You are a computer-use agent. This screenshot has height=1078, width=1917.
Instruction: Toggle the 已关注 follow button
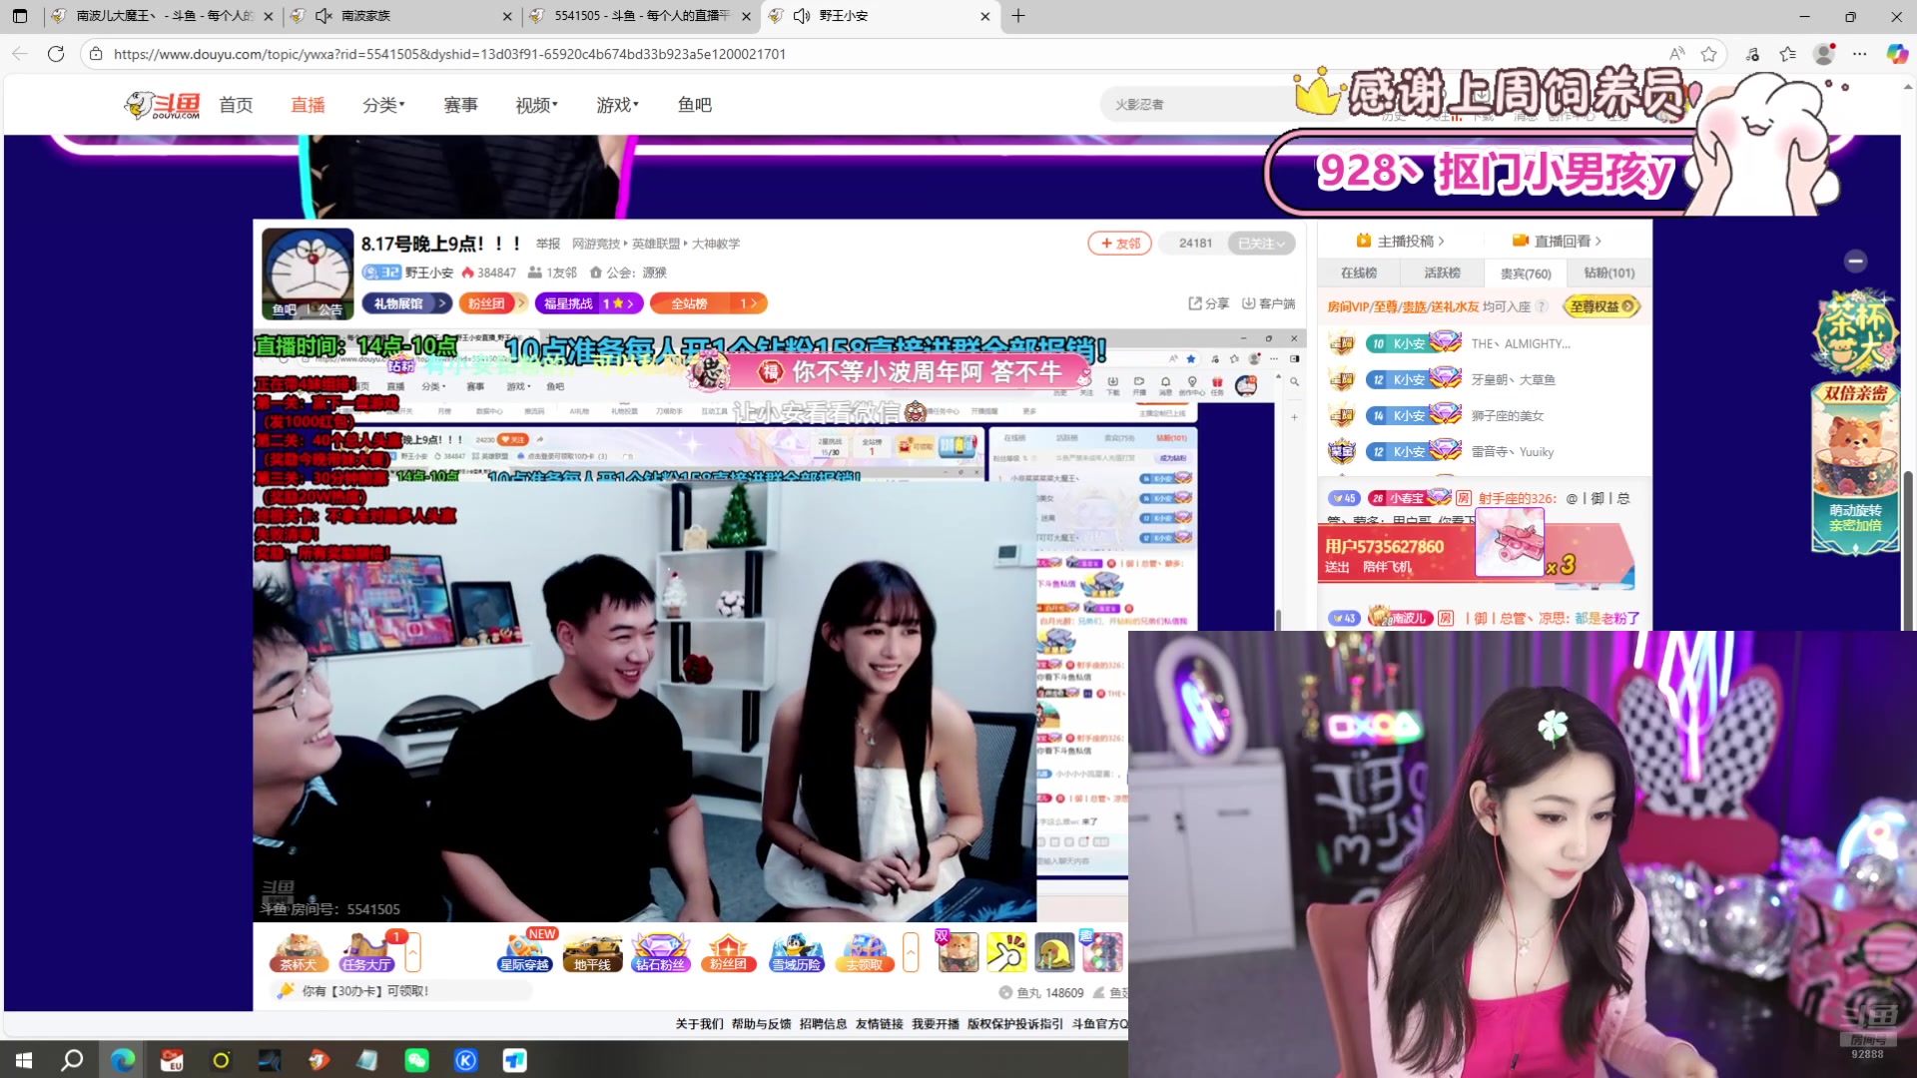pos(1261,244)
